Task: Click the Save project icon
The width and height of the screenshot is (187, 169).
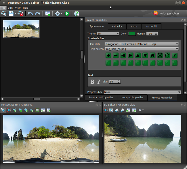Action: pos(11,14)
